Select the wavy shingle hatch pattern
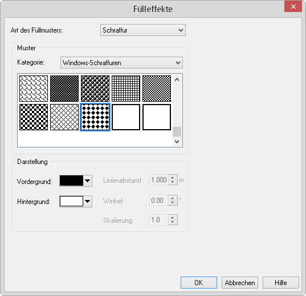 point(34,89)
